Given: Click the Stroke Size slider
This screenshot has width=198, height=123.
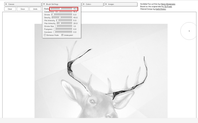Looking at the screenshot, I should click(64, 26).
